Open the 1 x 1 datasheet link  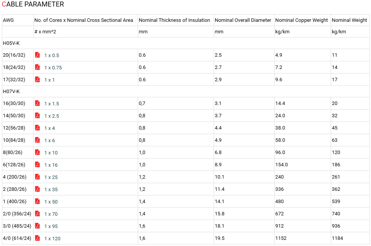49,80
